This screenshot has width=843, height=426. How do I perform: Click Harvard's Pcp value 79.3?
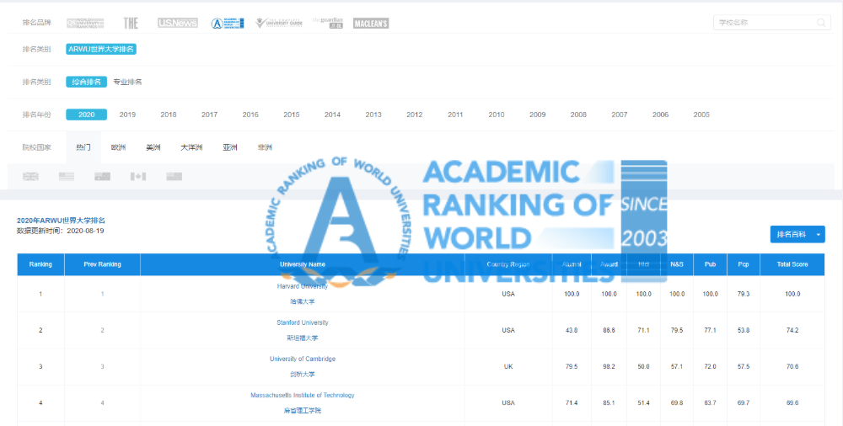(744, 294)
